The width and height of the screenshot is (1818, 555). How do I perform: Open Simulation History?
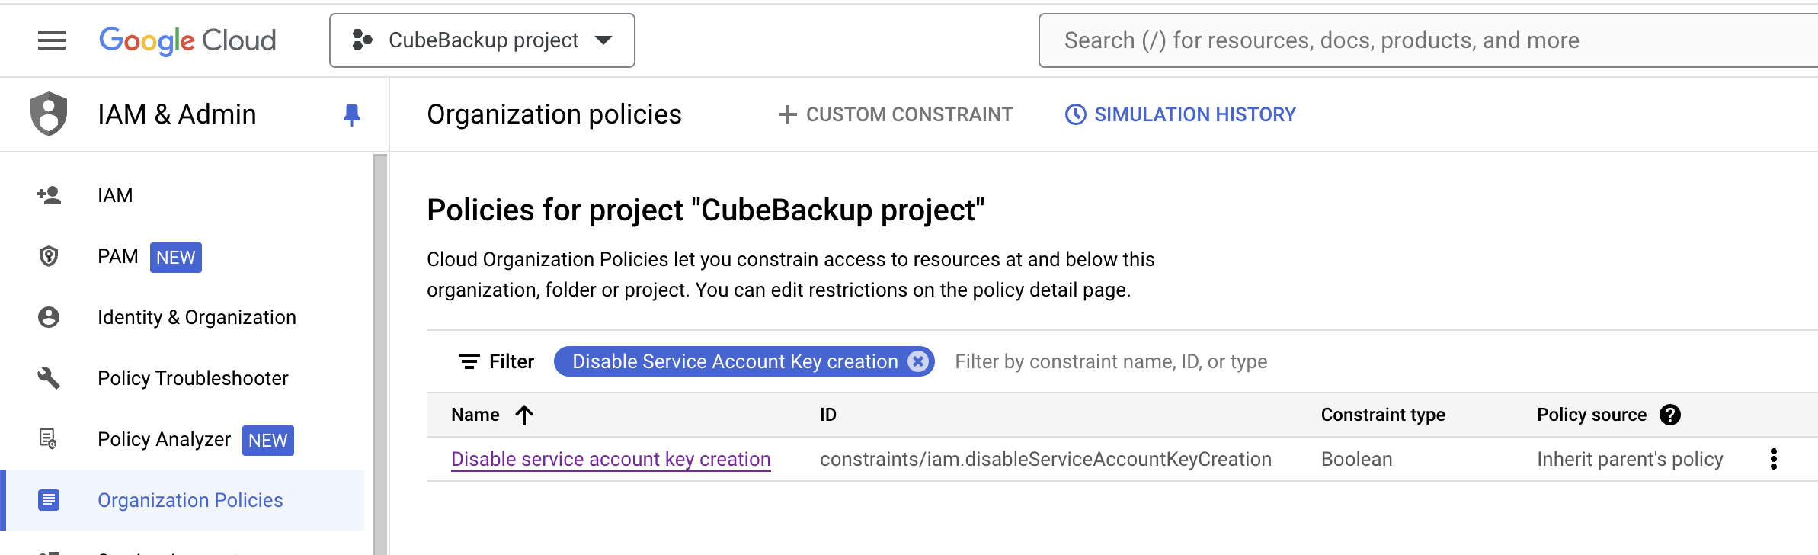tap(1180, 114)
